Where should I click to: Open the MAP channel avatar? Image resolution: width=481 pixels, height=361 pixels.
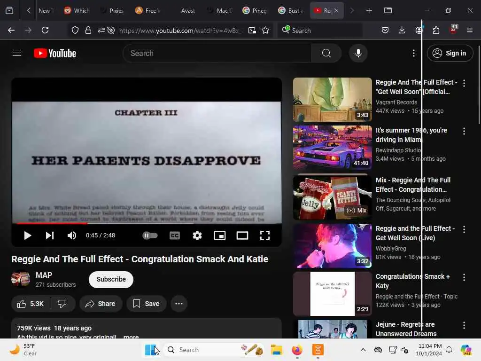[21, 279]
